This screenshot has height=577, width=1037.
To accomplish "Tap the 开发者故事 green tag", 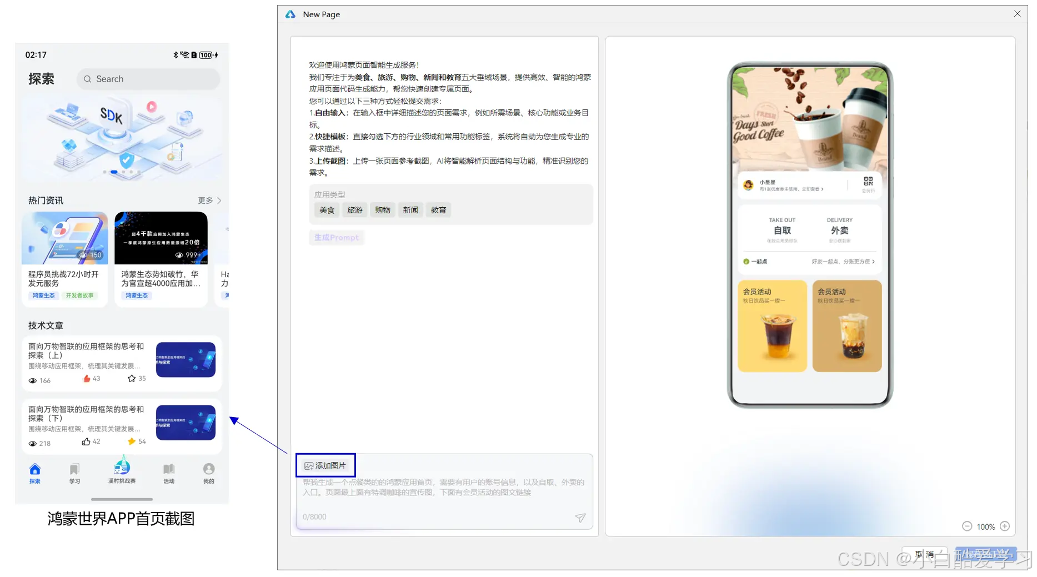I will [x=79, y=295].
